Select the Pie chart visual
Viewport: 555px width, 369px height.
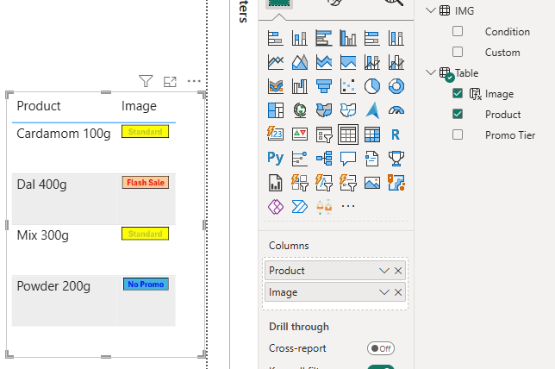(372, 86)
